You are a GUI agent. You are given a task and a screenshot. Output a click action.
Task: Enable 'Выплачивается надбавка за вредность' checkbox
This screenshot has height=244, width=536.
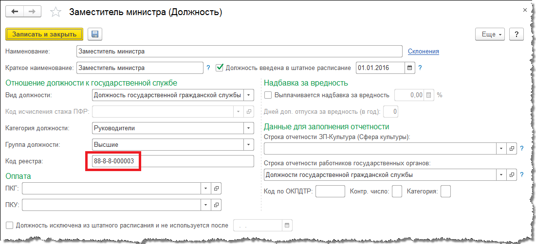(x=268, y=95)
